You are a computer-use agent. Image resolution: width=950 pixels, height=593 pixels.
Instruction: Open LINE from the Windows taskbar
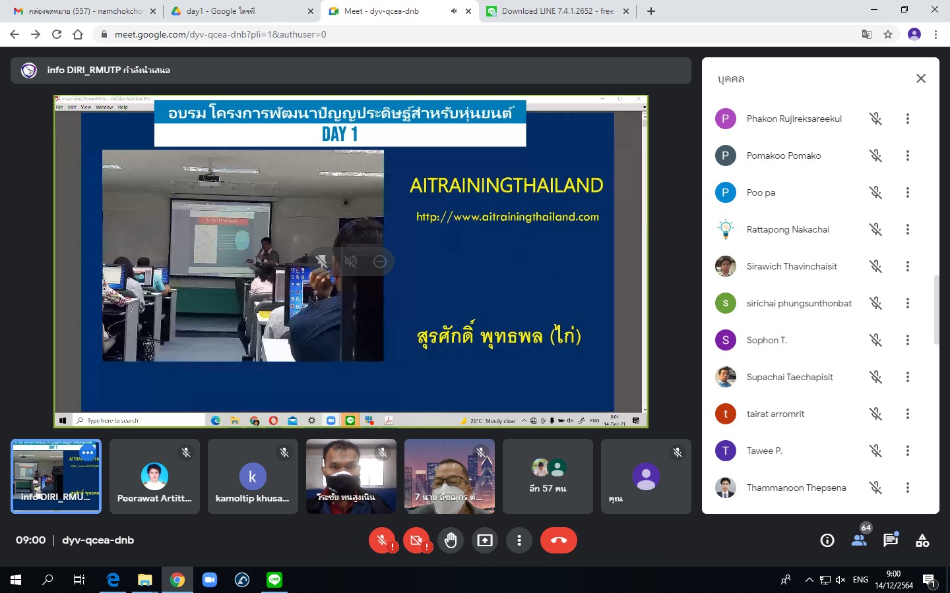[274, 580]
